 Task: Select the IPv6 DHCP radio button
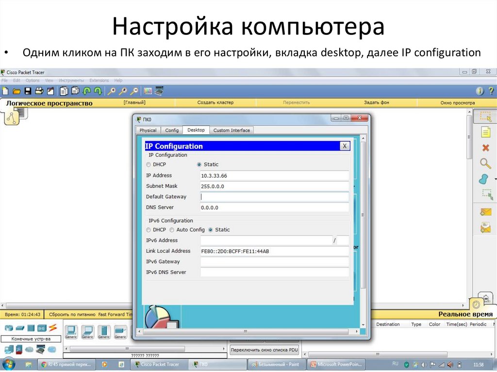pyautogui.click(x=149, y=230)
